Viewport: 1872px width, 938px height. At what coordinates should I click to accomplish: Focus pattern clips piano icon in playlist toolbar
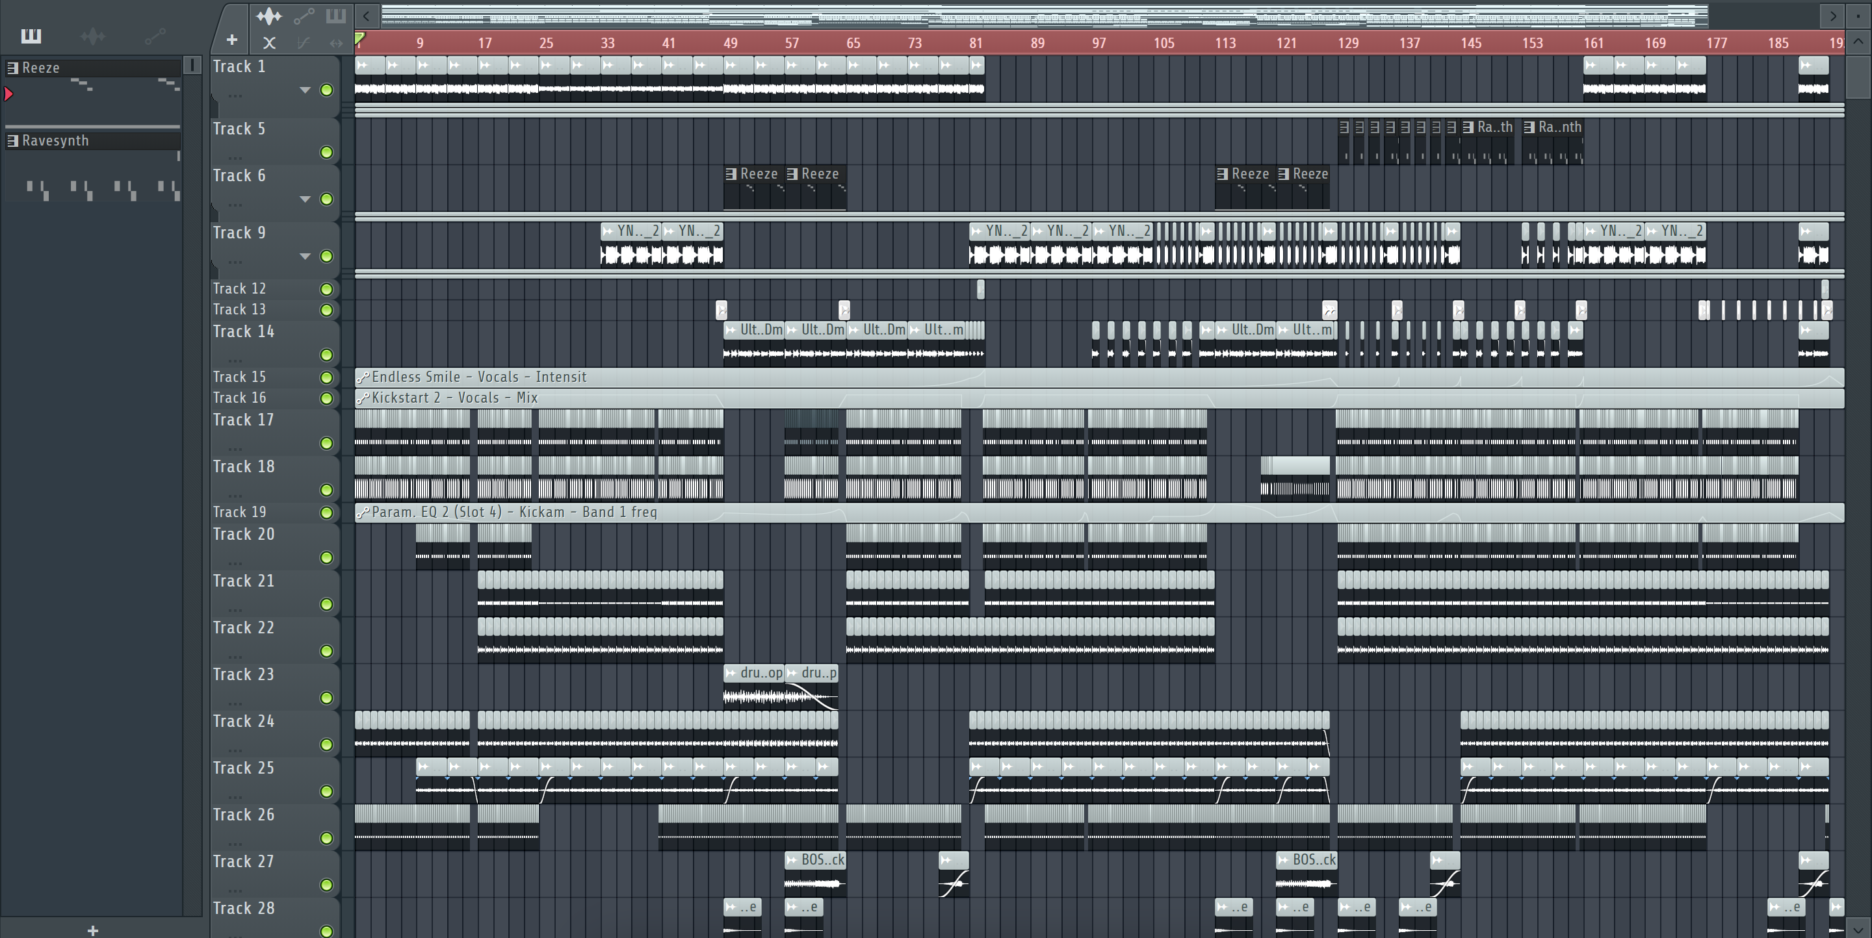(336, 15)
